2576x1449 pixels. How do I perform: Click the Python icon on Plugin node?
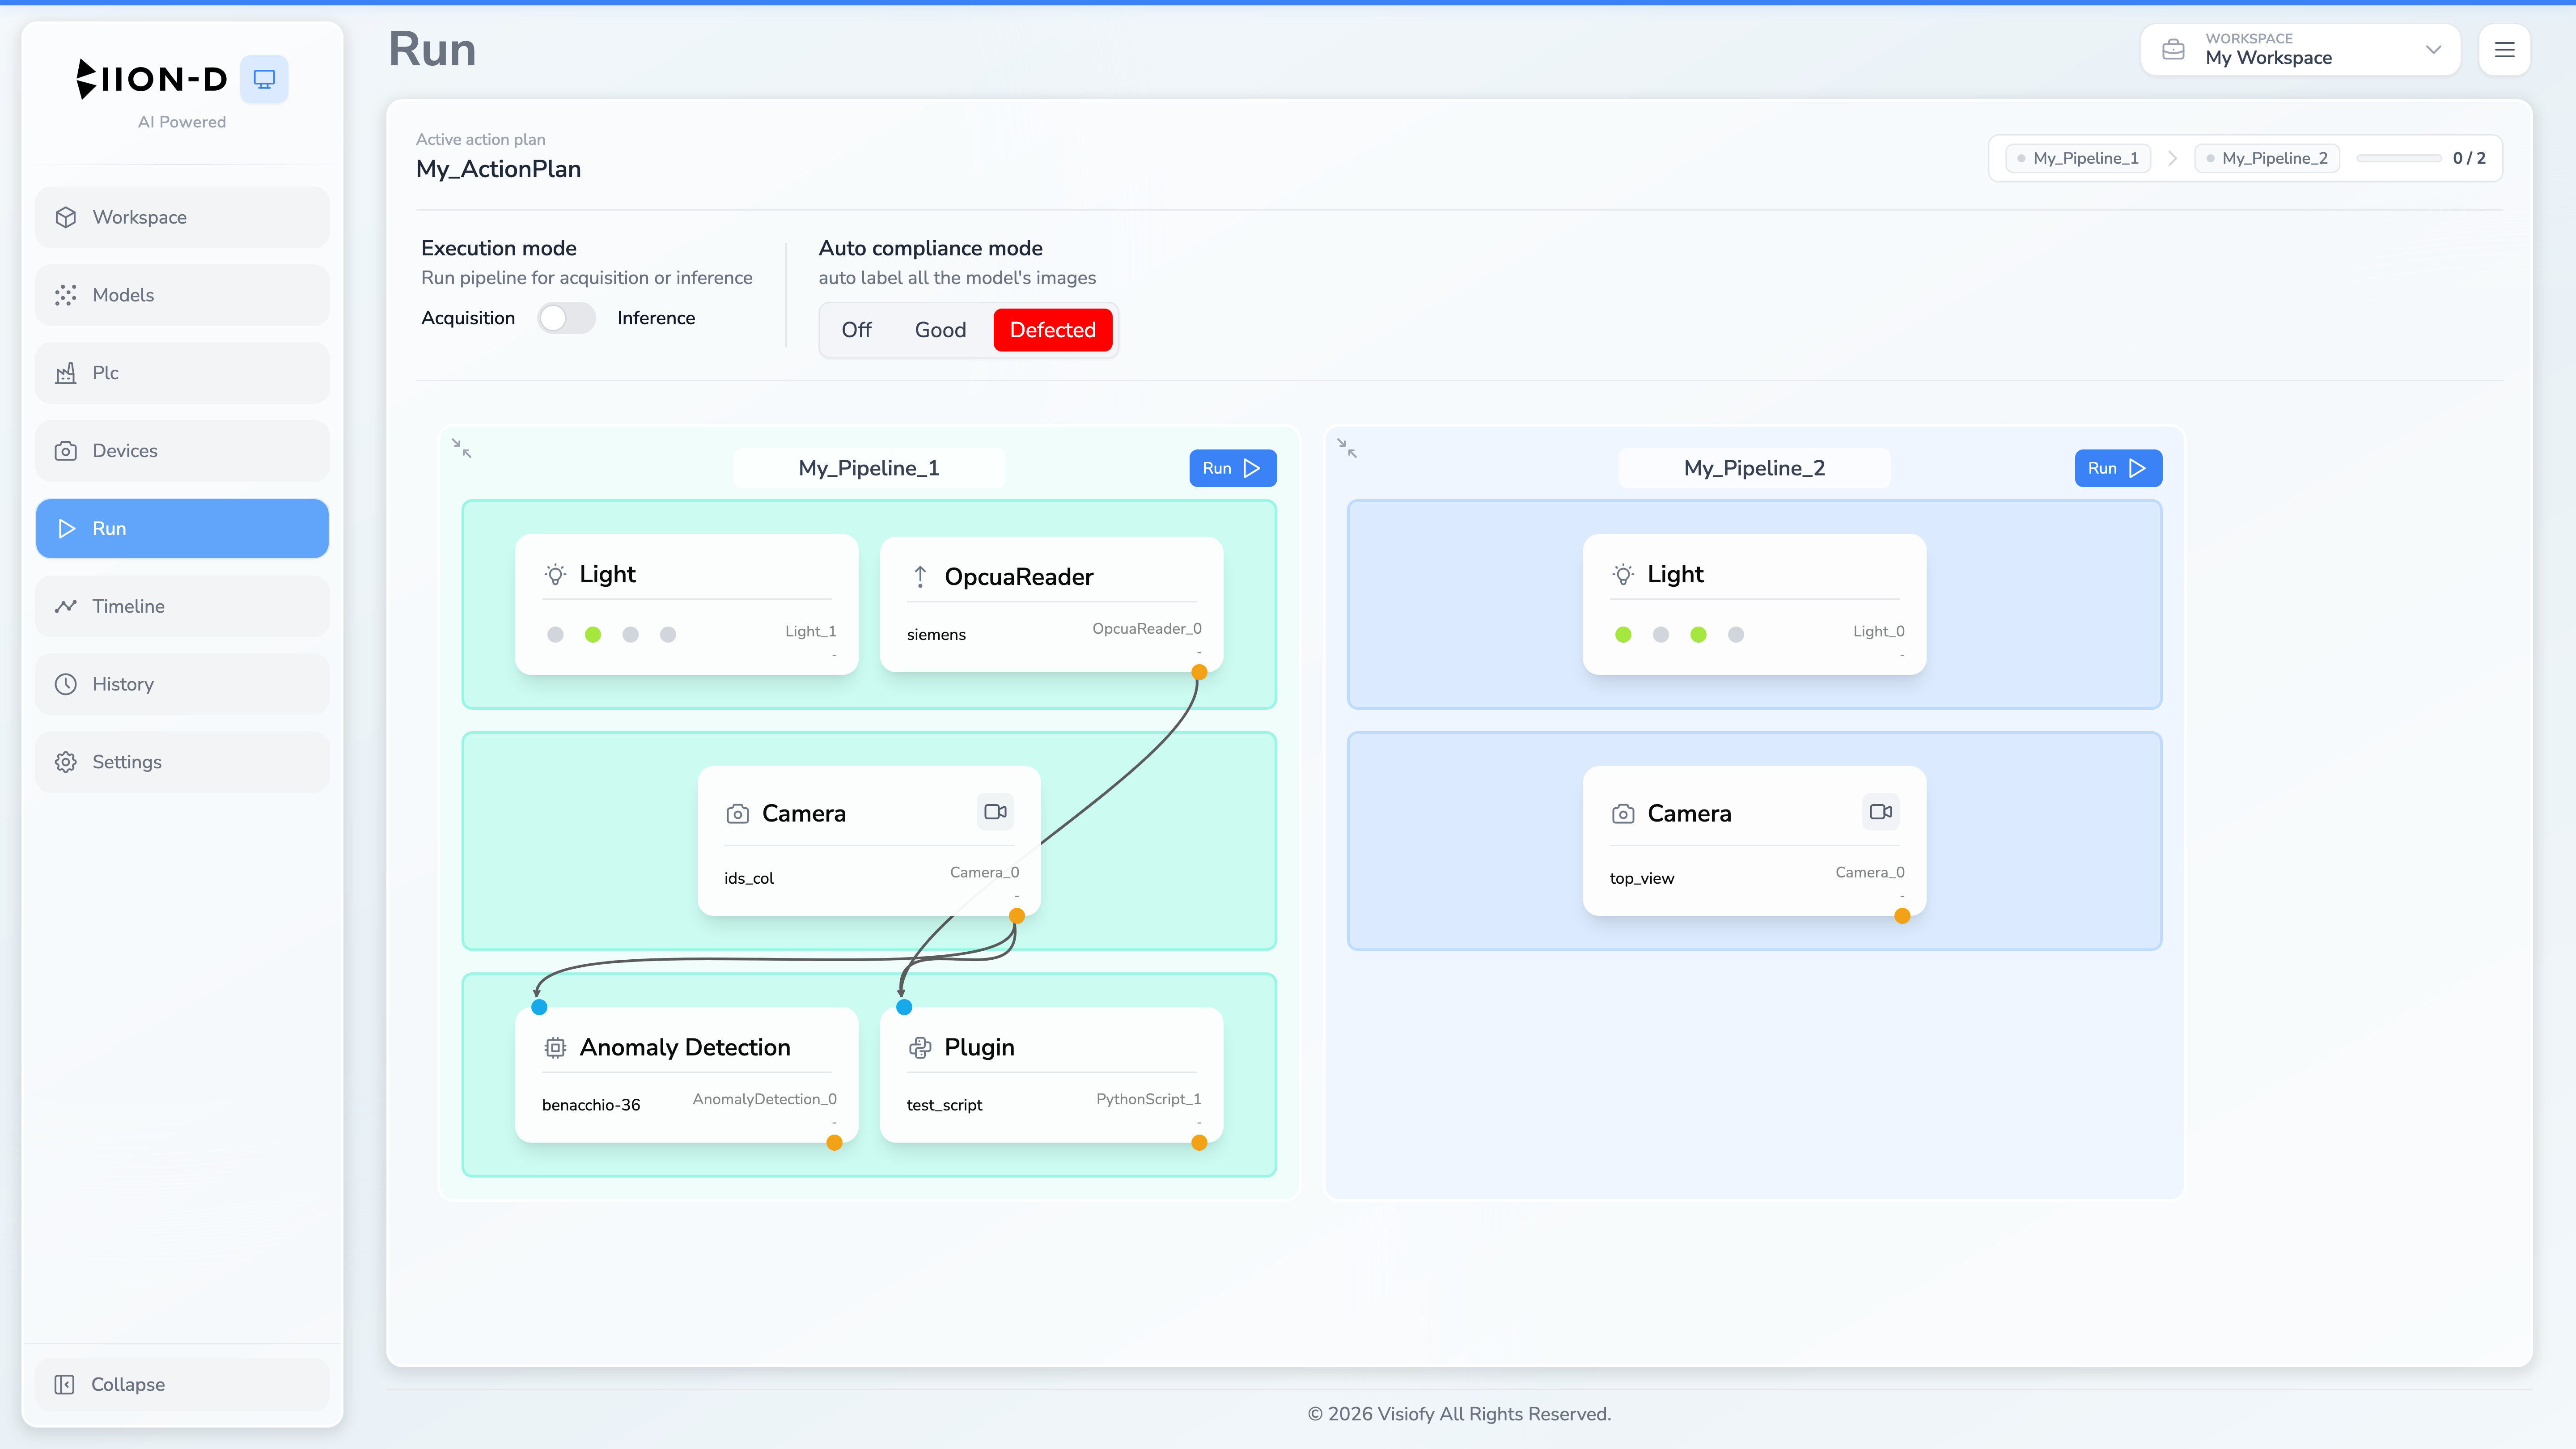[x=920, y=1048]
